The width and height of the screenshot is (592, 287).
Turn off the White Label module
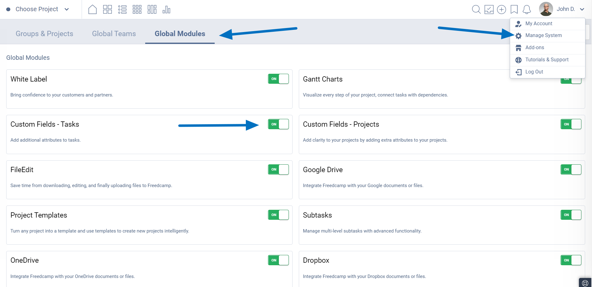[x=278, y=79]
